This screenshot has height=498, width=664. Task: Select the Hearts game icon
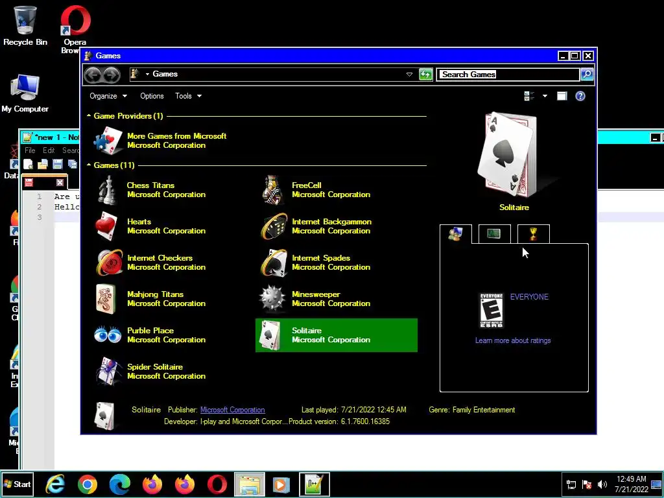pyautogui.click(x=106, y=226)
